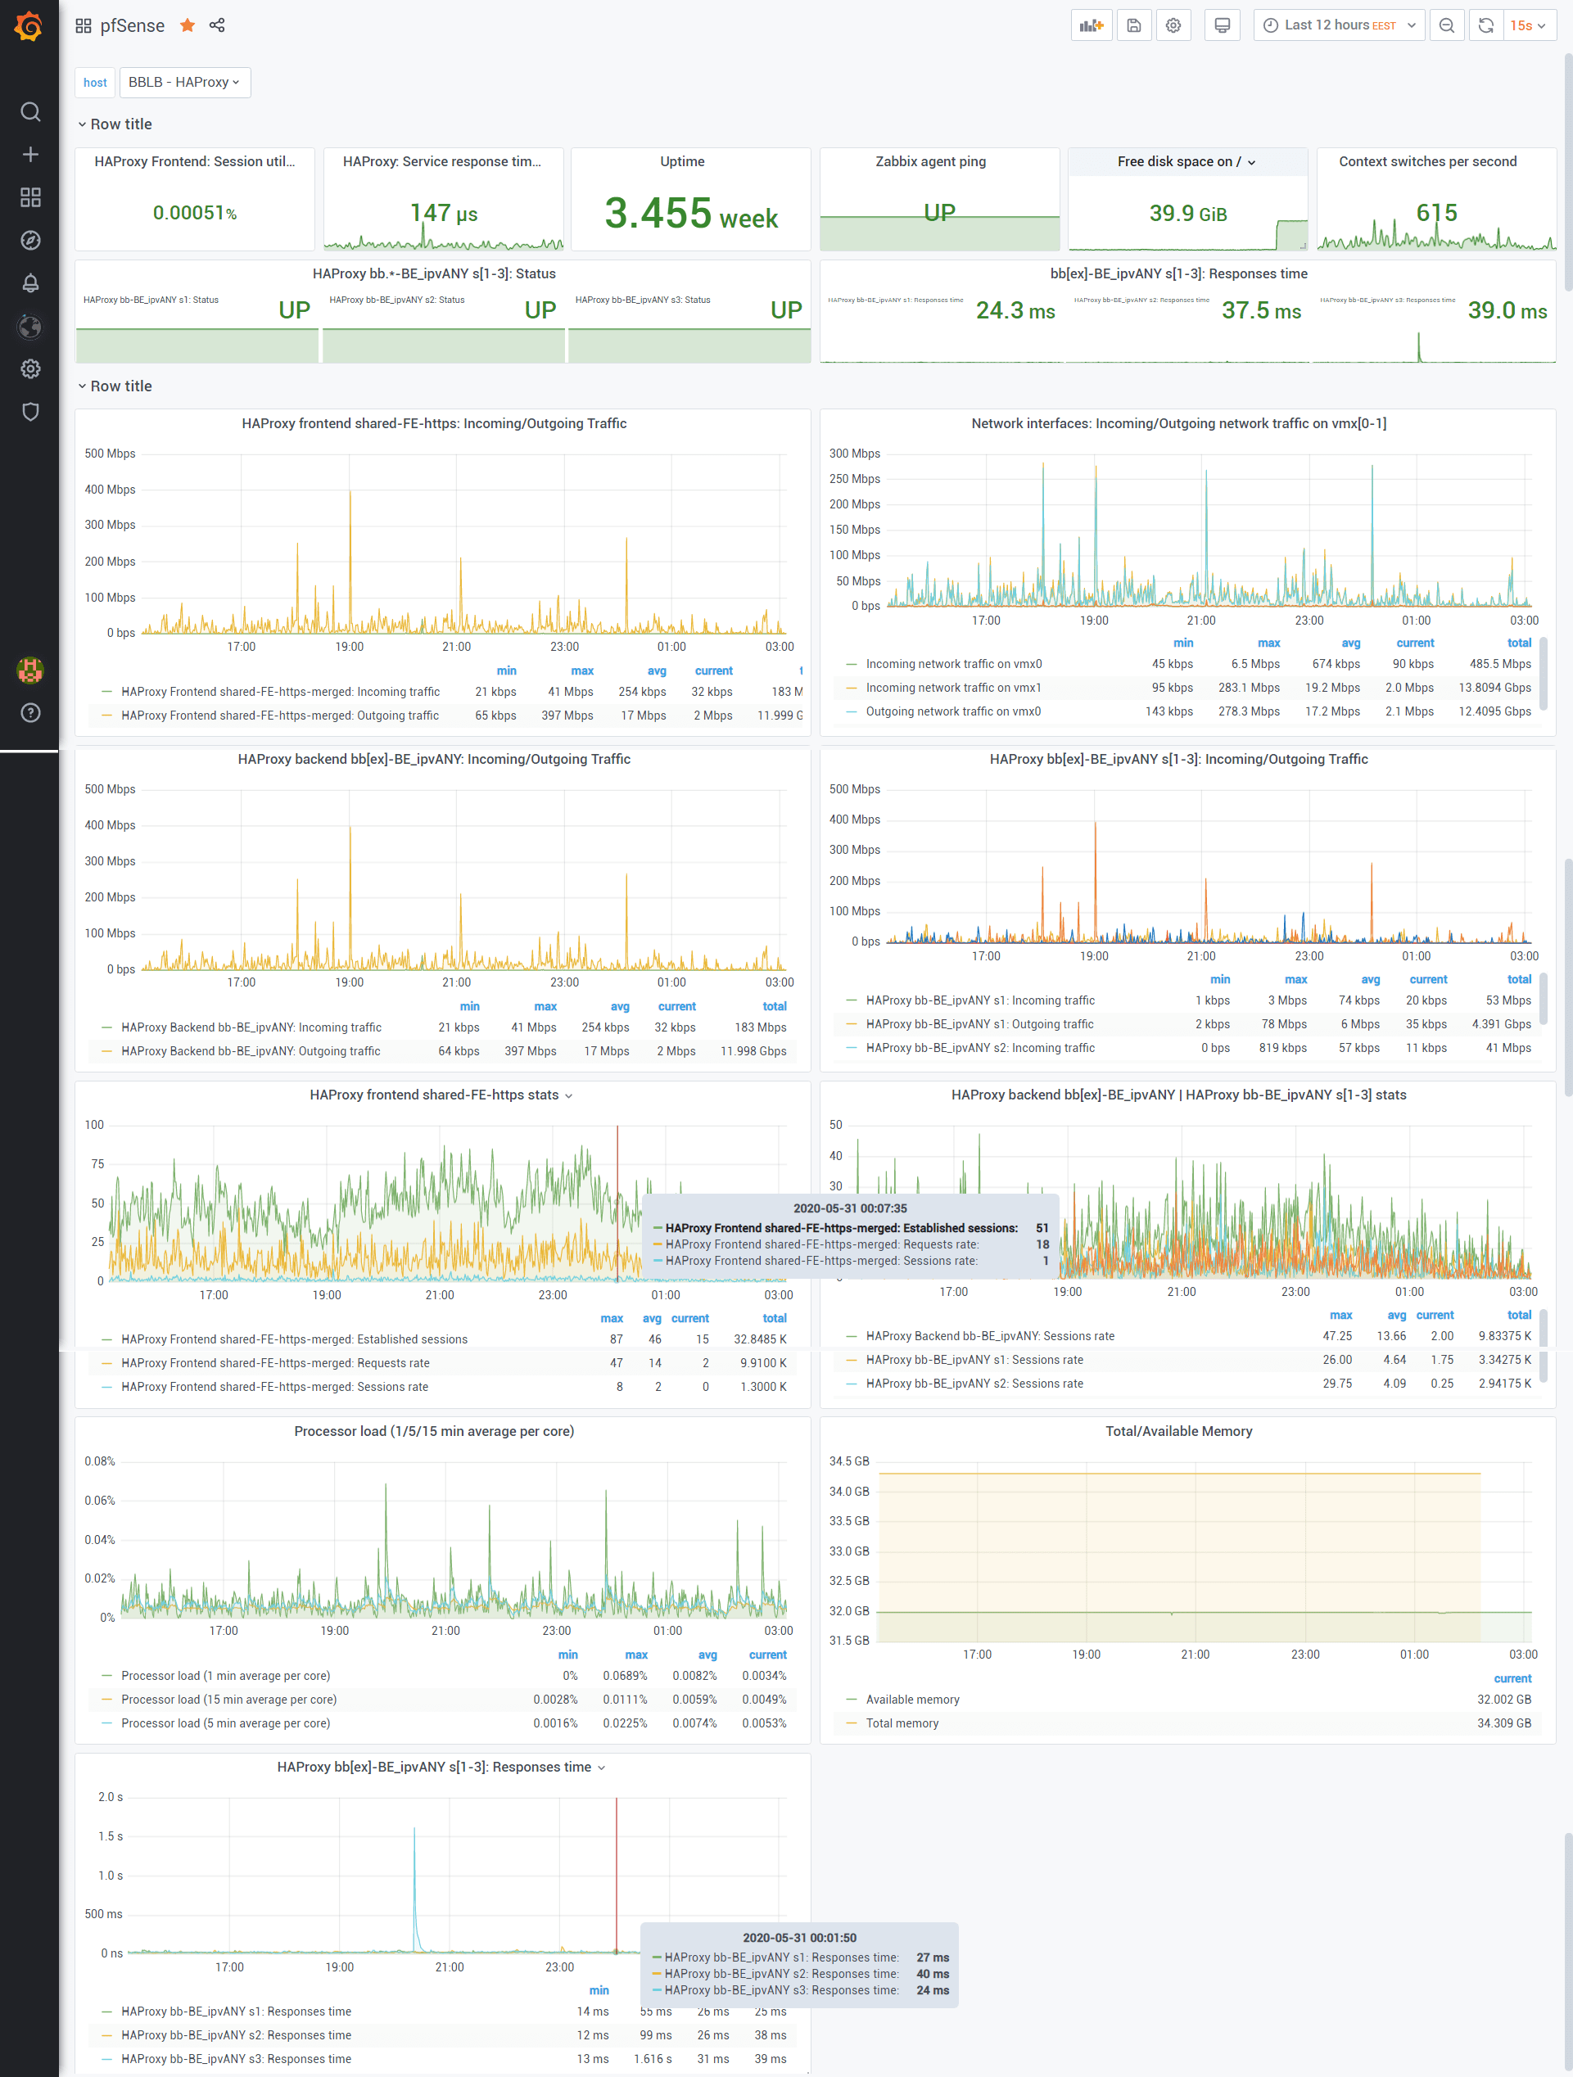Image resolution: width=1573 pixels, height=2077 pixels.
Task: Zoom out the time range
Action: click(x=1446, y=25)
